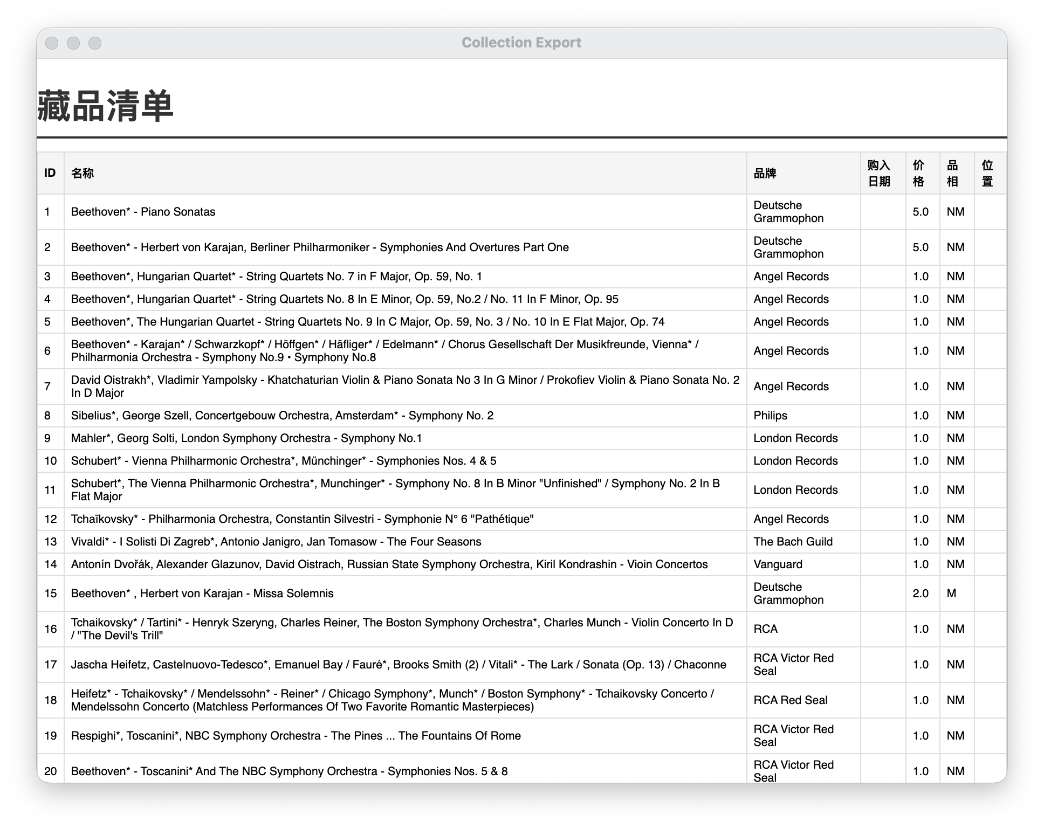The height and width of the screenshot is (828, 1044).
Task: Click the 品相 column header
Action: [957, 173]
